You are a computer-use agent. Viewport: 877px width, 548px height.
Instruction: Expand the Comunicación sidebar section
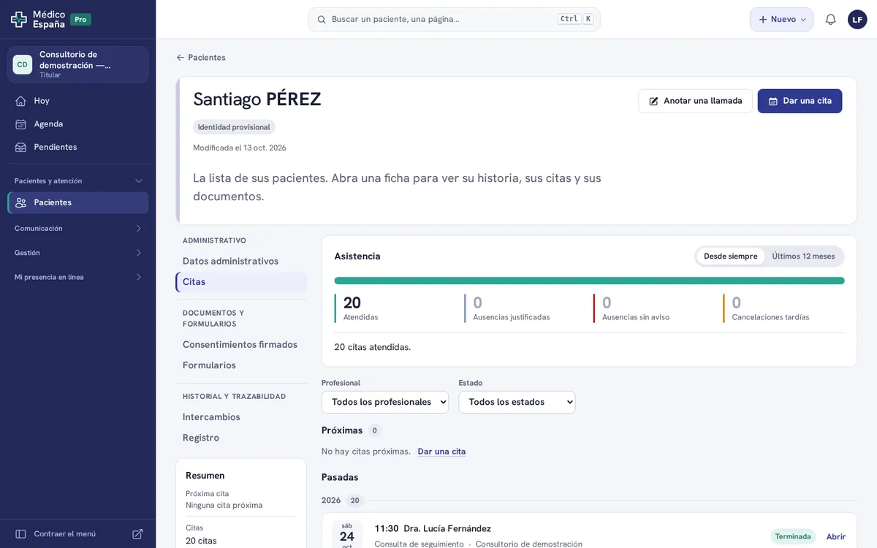78,229
